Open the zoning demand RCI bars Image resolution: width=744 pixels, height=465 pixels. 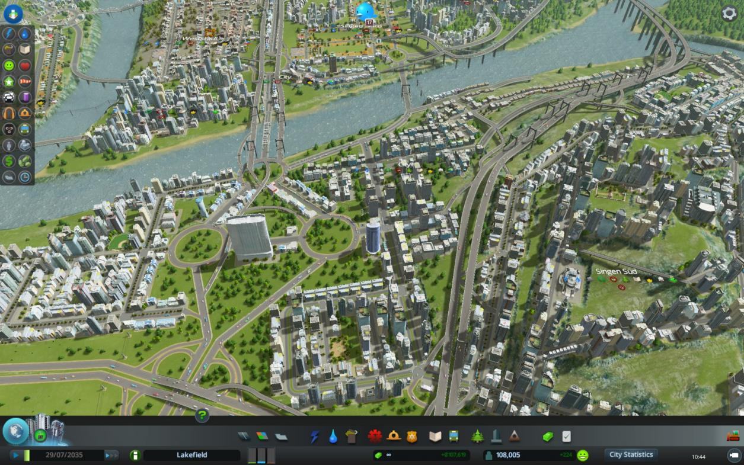pyautogui.click(x=261, y=456)
